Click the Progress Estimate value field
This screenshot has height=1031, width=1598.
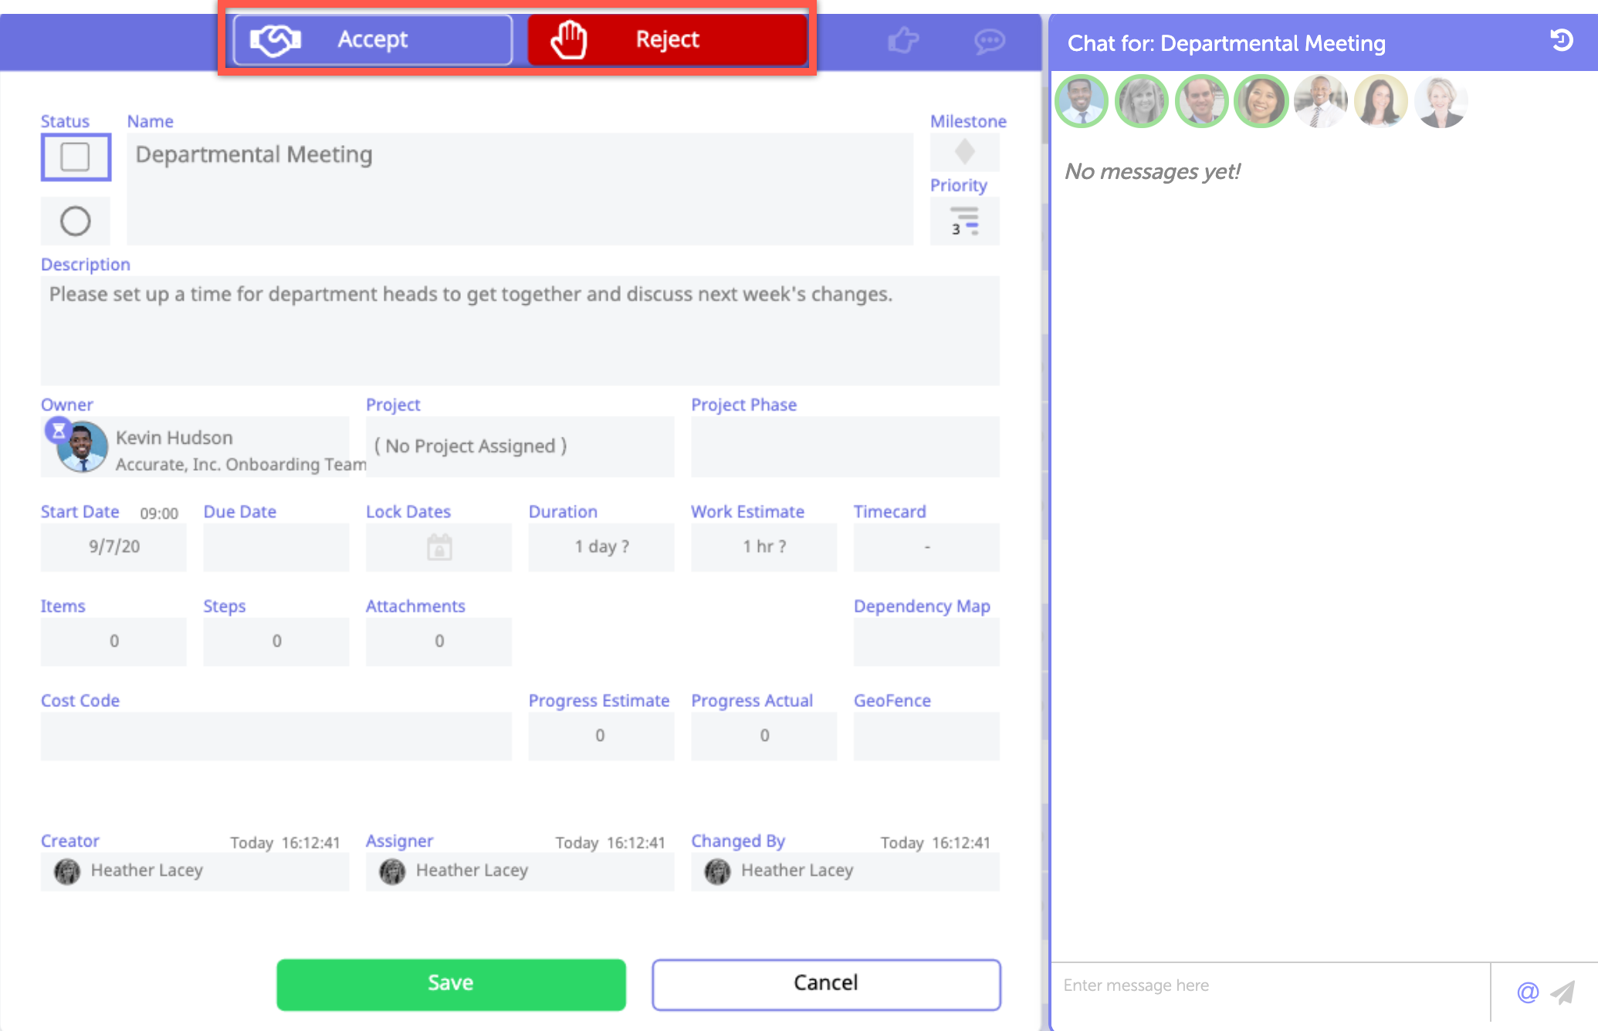(x=601, y=736)
